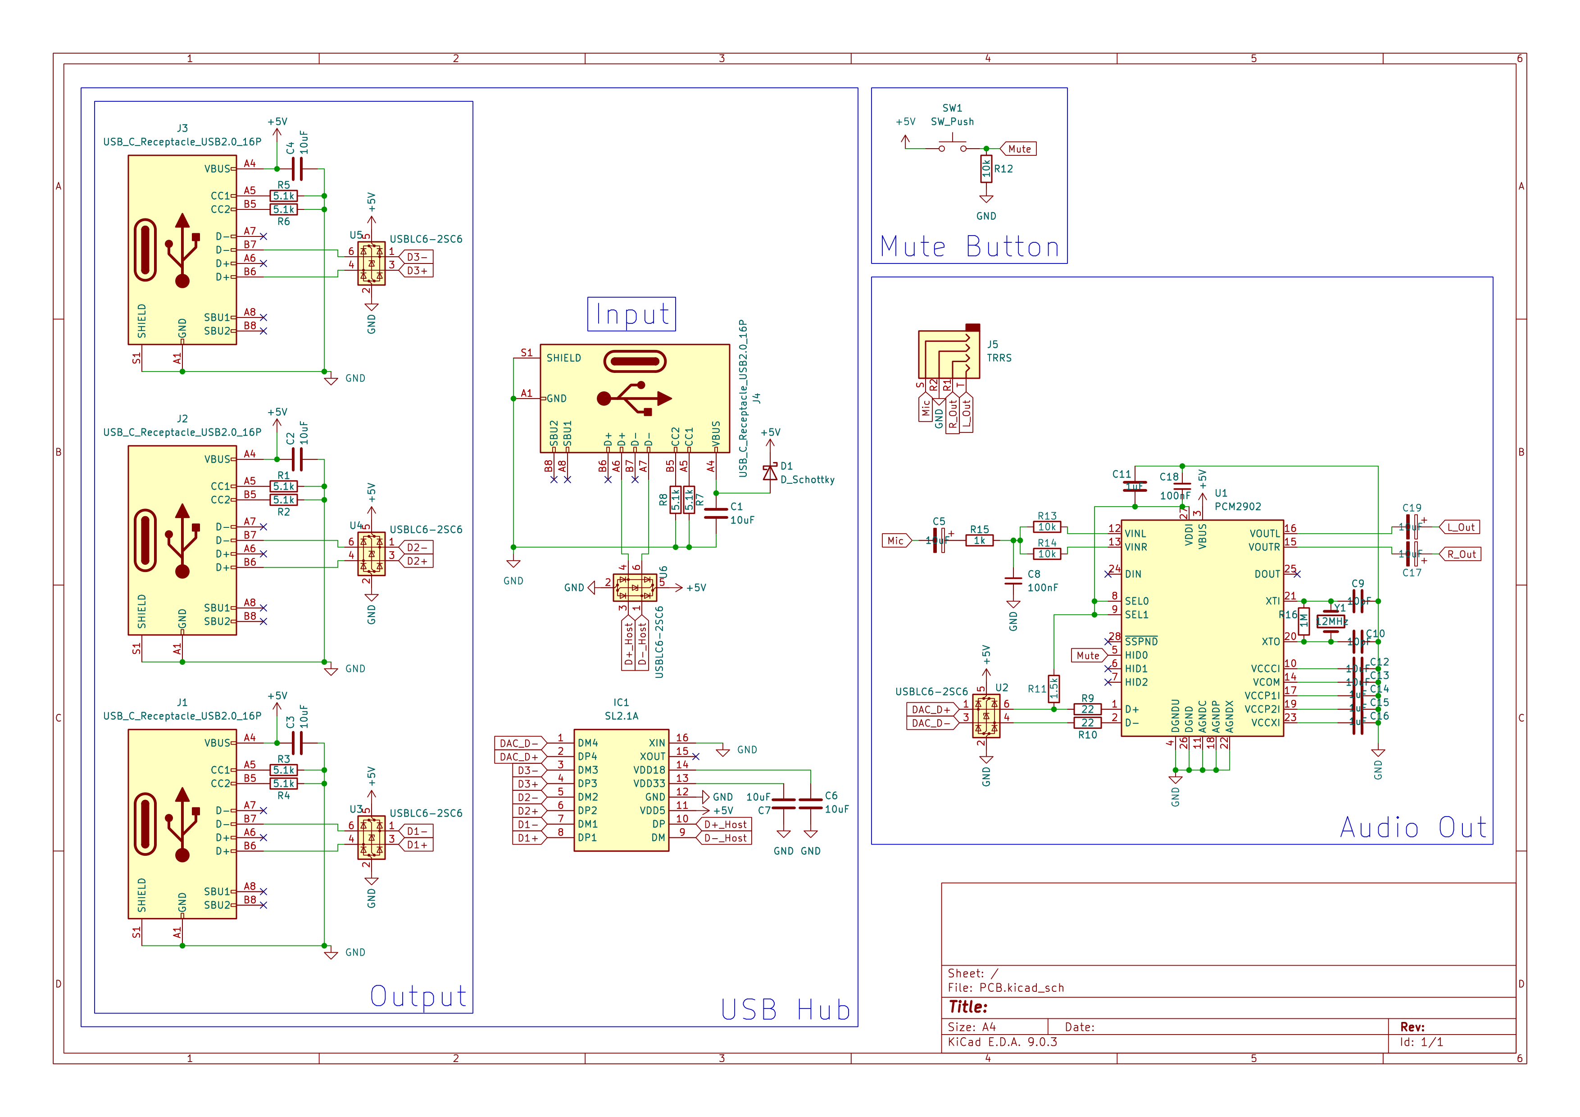Click the U6 USBLC6-2SC6 symbol below Input connector
Screen dimensions: 1580x1117
[x=635, y=587]
